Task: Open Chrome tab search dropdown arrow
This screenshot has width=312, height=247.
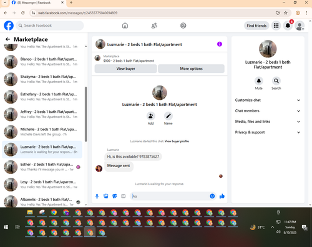Action: point(5,2)
